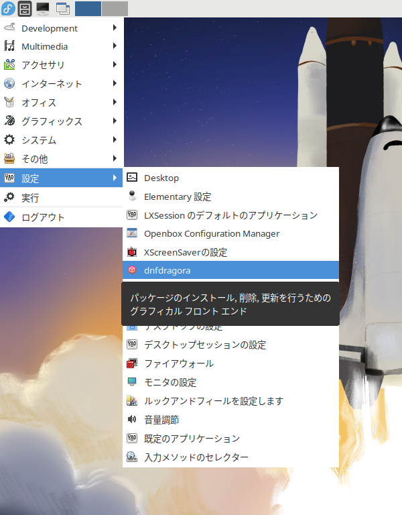The height and width of the screenshot is (515, 402).
Task: Click the dnfdragora red package icon
Action: pos(132,270)
